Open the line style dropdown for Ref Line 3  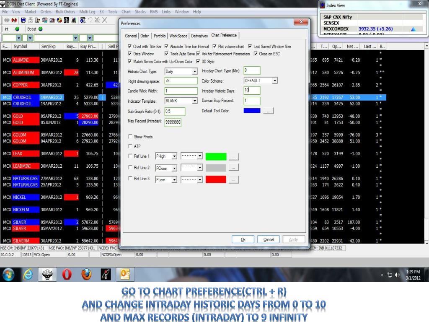pos(200,179)
